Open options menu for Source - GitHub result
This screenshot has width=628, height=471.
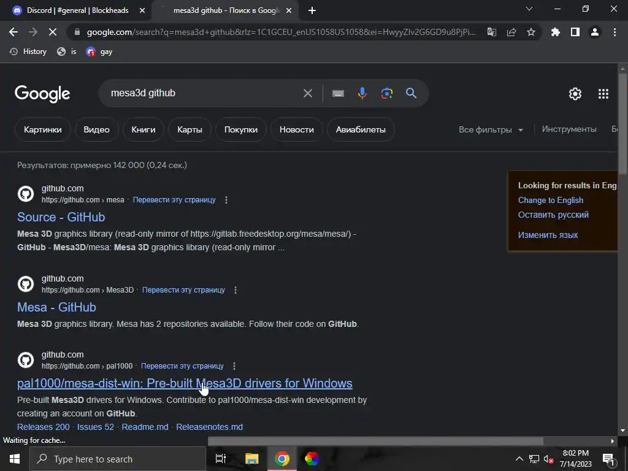(x=226, y=200)
